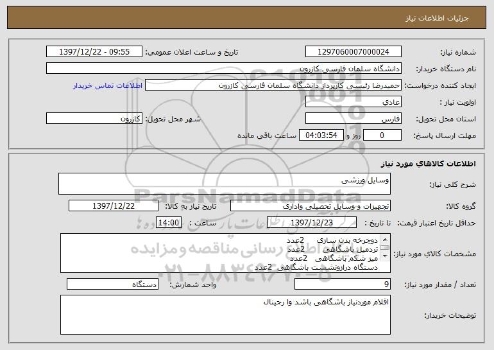Click the general description box وسایل ورزشی

(x=225, y=184)
